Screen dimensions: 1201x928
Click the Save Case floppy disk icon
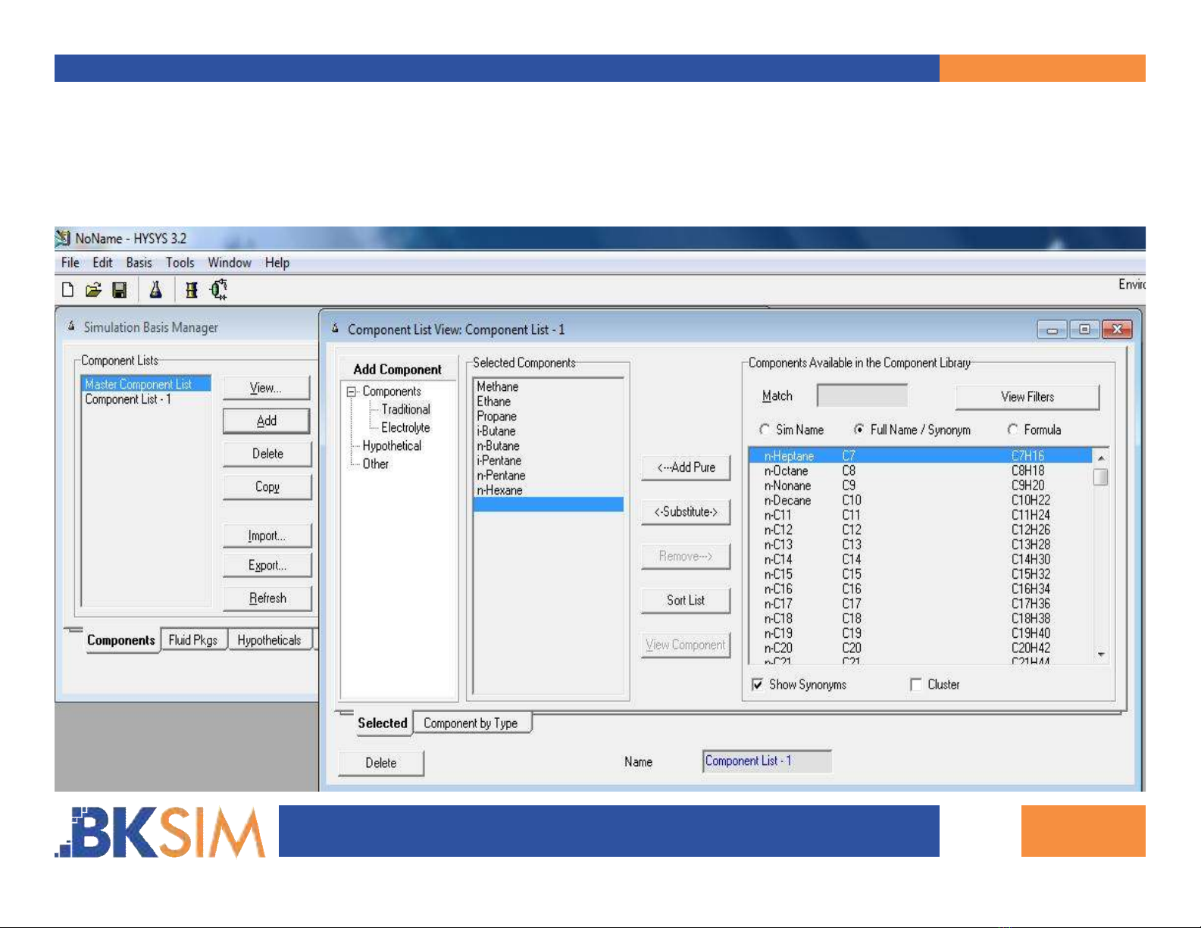[x=119, y=289]
